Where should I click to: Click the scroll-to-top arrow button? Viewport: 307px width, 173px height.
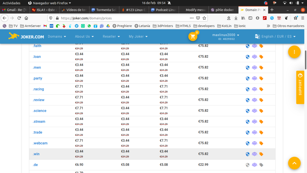[294, 163]
